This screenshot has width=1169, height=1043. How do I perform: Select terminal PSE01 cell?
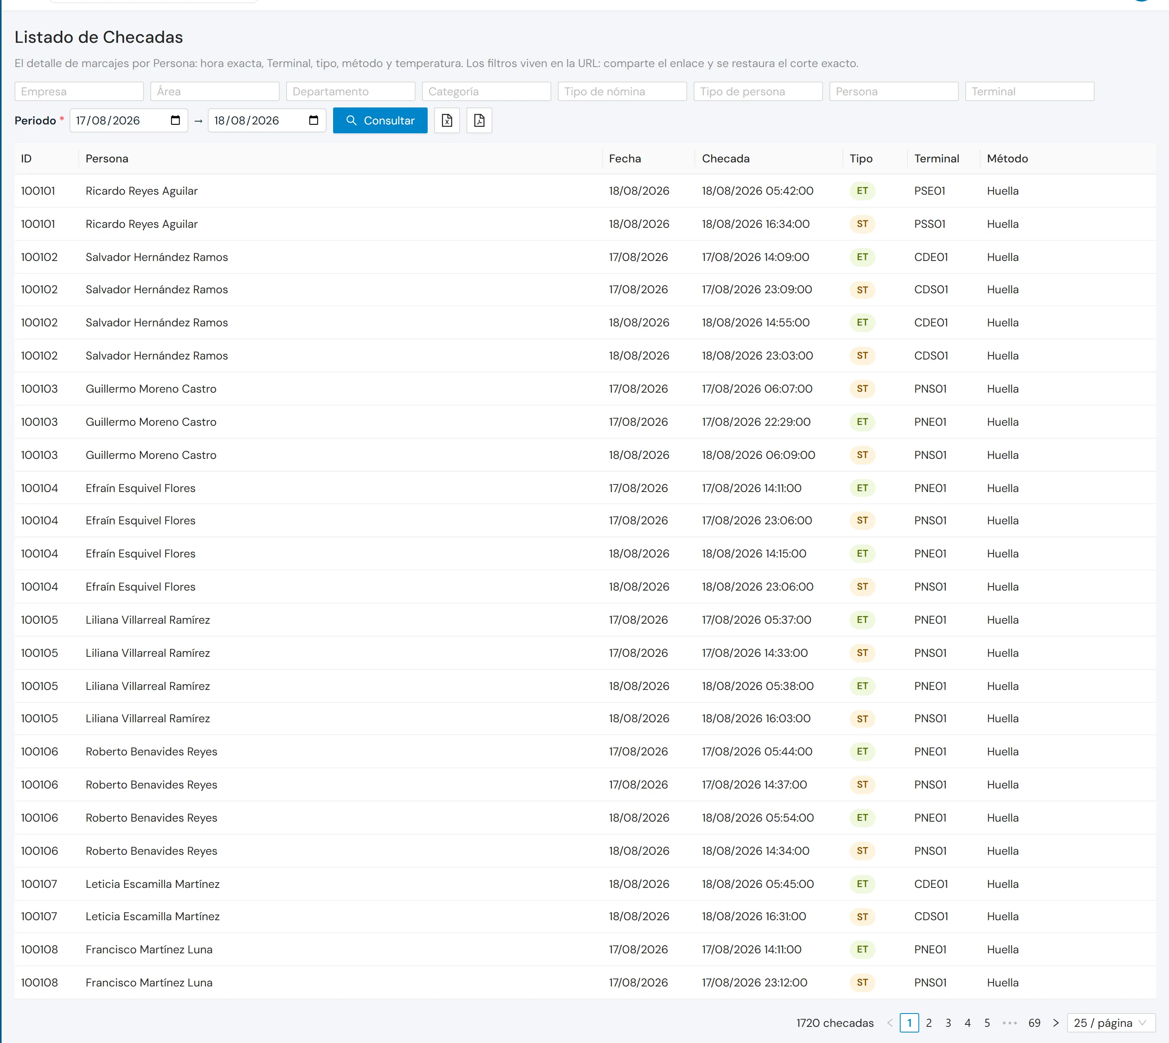(929, 191)
